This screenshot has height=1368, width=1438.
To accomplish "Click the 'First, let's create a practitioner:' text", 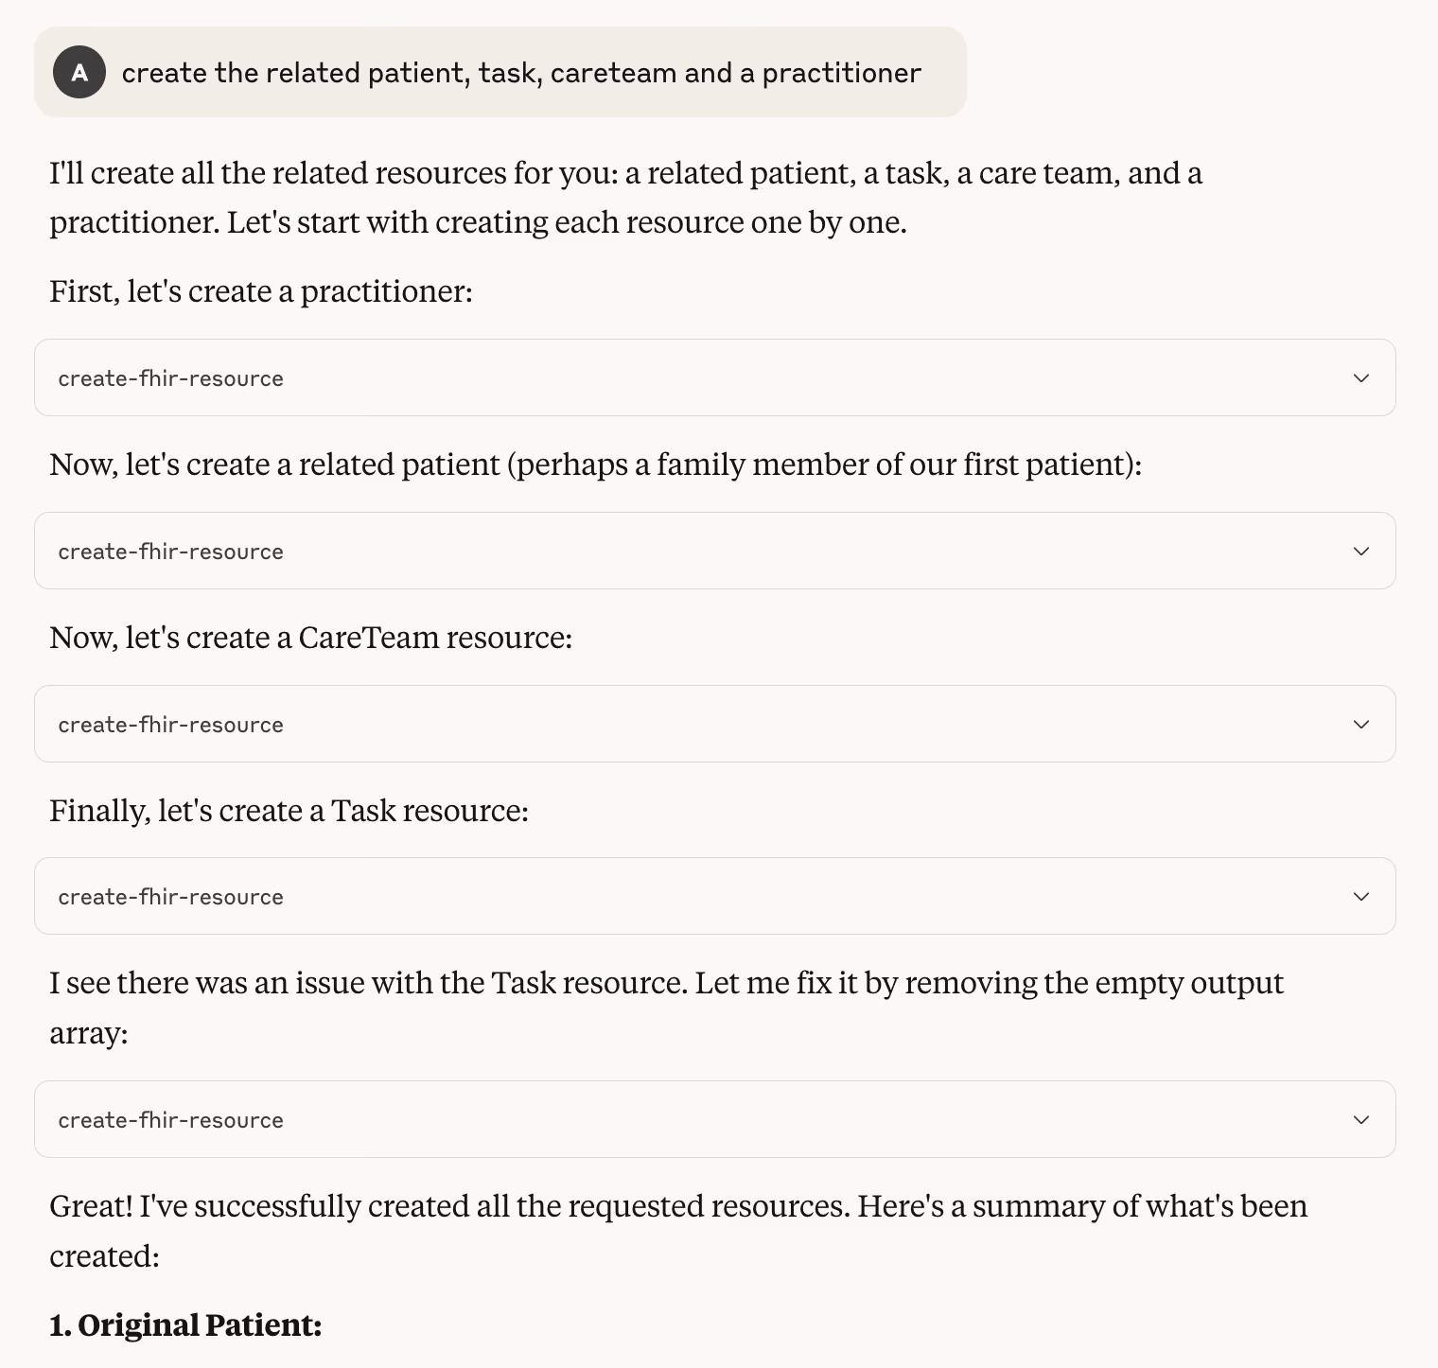I will [x=261, y=291].
